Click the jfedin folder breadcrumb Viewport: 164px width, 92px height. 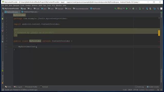click(68, 8)
